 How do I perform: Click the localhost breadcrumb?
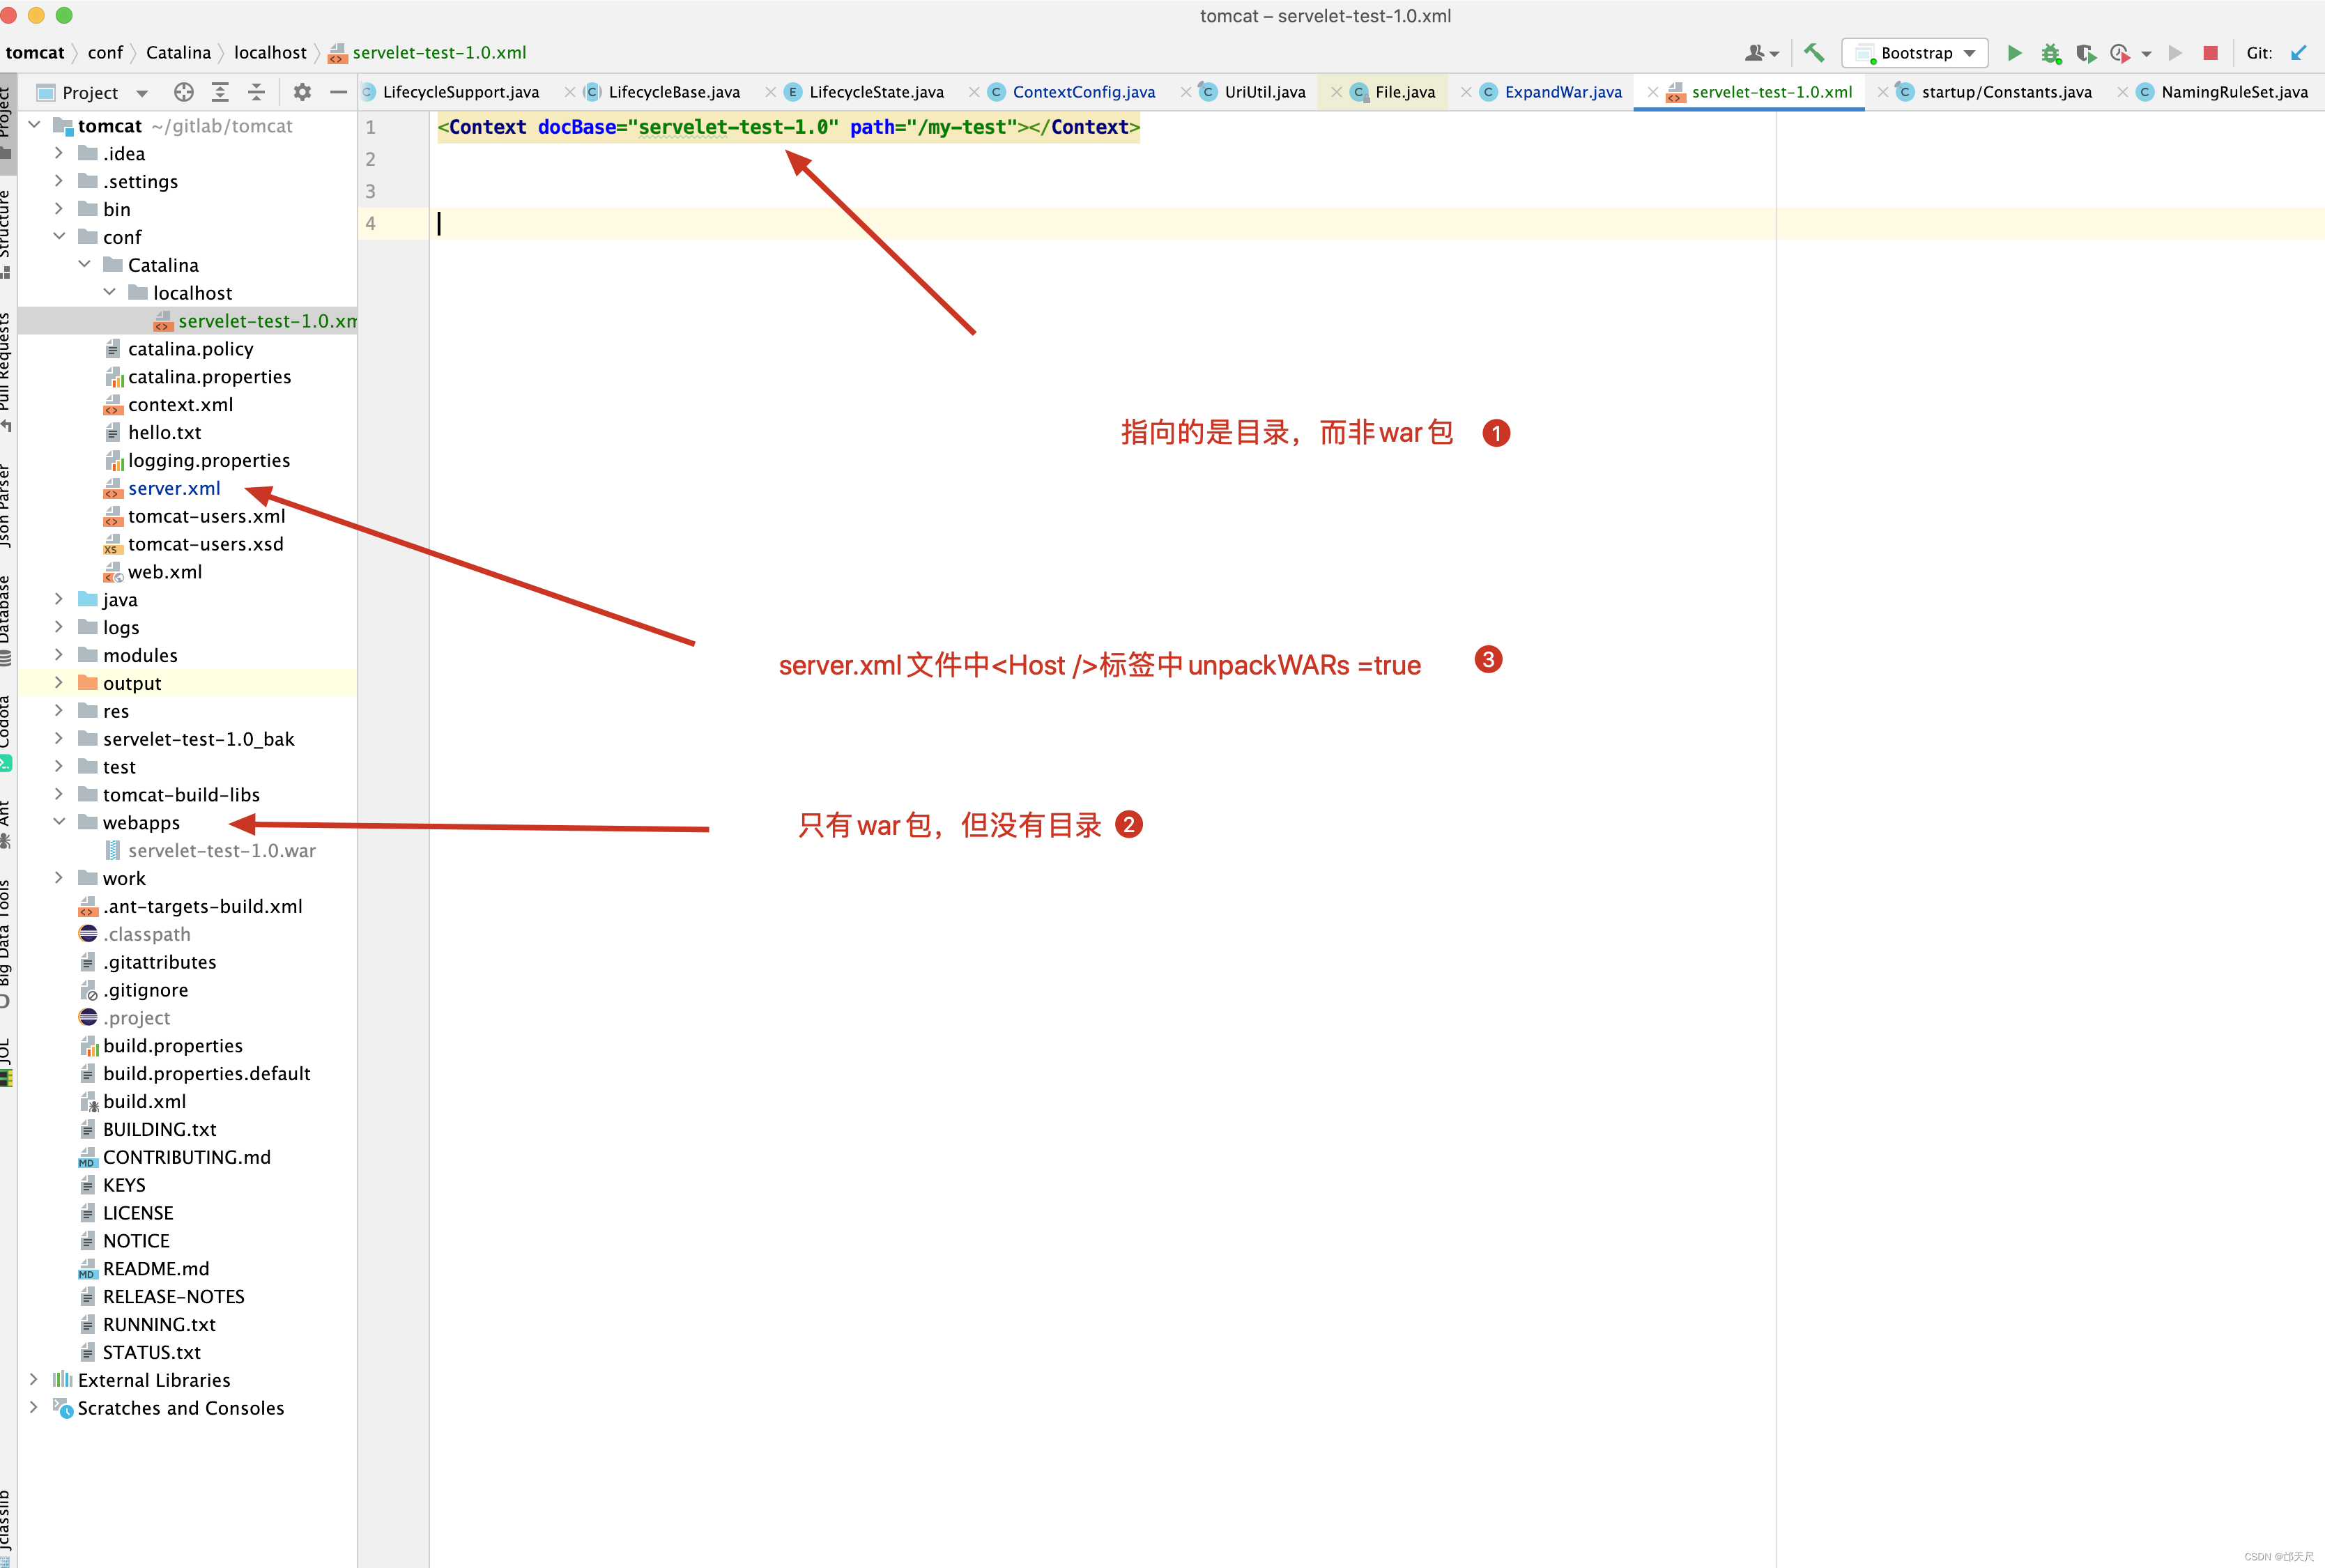270,53
